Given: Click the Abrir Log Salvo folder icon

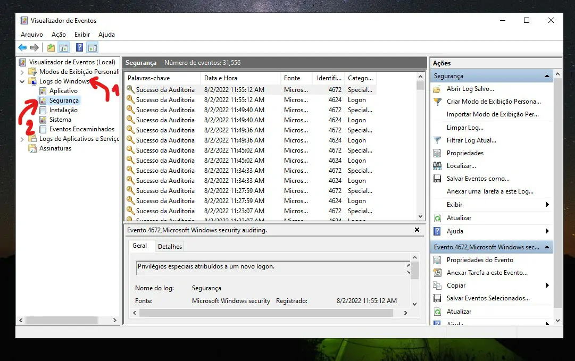Looking at the screenshot, I should (x=437, y=89).
